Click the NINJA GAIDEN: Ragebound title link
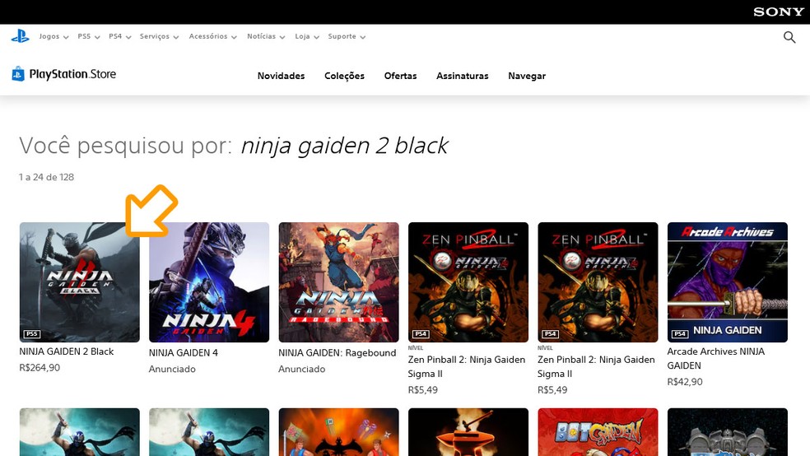 coord(337,353)
